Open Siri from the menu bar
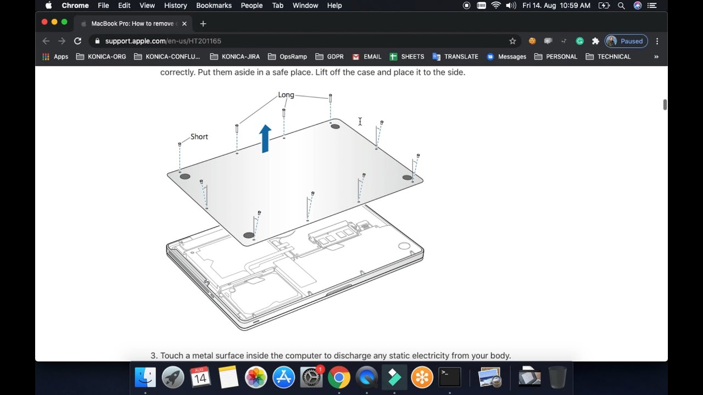The width and height of the screenshot is (703, 395). point(638,5)
